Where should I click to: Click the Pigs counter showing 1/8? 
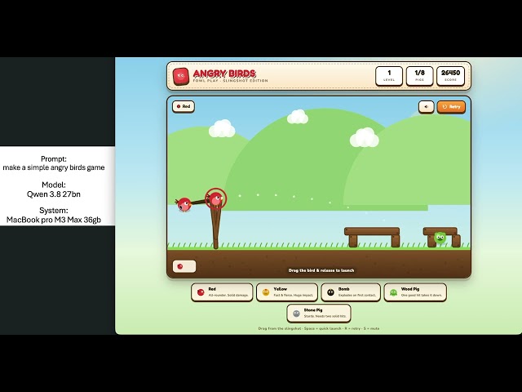coord(419,76)
